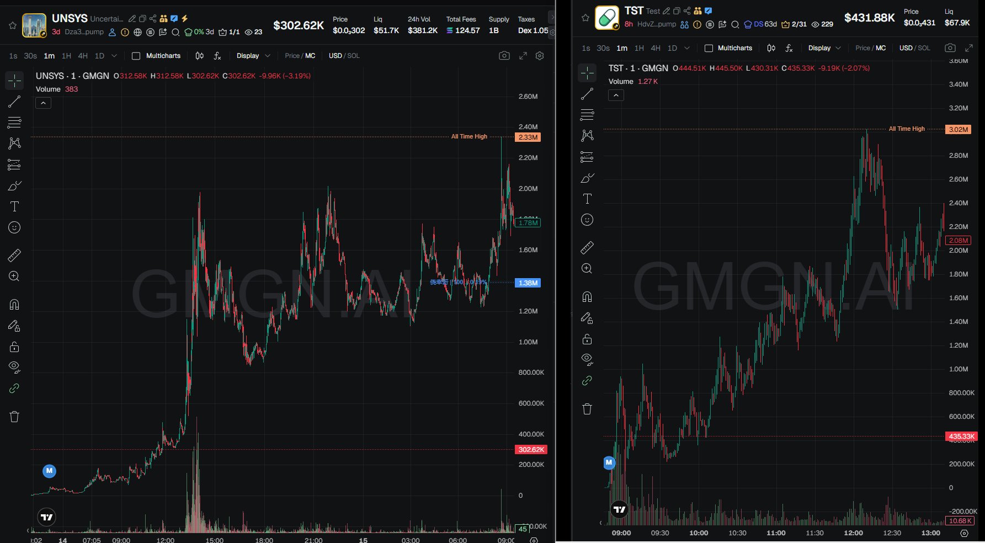Collapse the TST chart legend
Screen dimensions: 985x543
tap(616, 95)
